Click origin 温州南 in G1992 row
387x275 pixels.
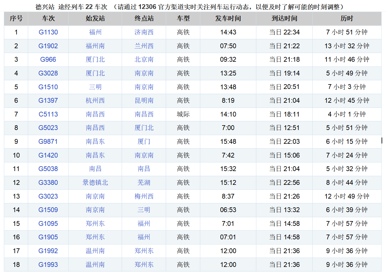click(95, 251)
